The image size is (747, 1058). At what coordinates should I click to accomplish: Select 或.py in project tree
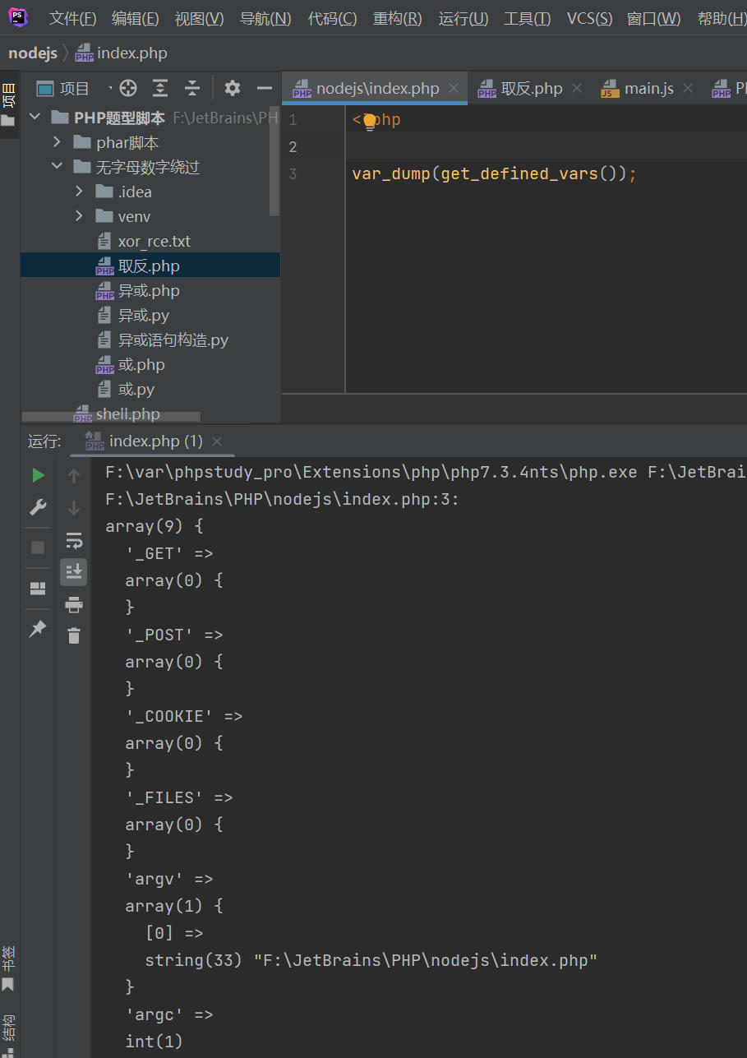(136, 389)
